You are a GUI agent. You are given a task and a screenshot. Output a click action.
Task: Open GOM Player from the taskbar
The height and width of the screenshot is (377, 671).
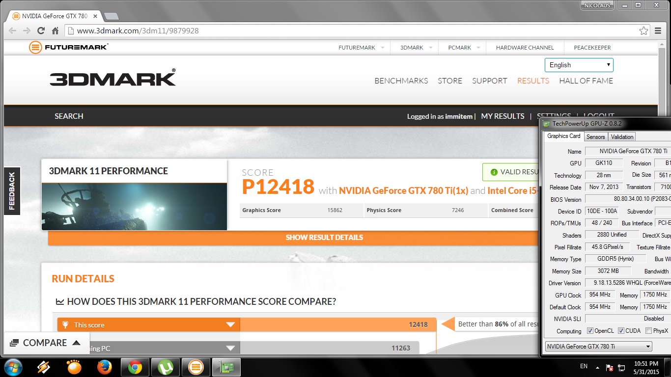pyautogui.click(x=74, y=367)
